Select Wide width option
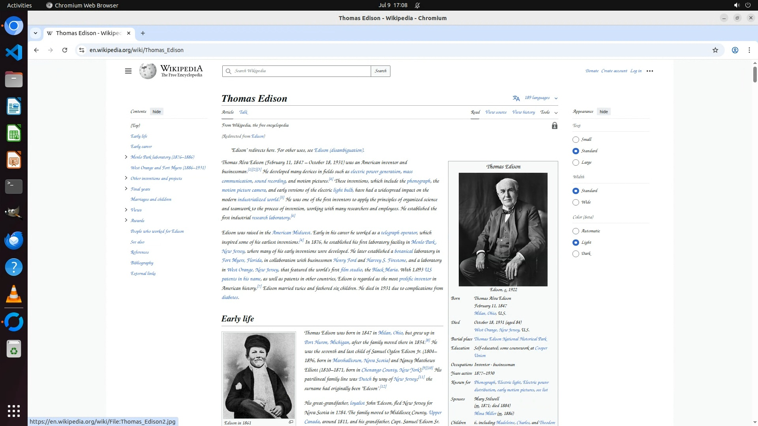Viewport: 758px width, 426px height. tap(576, 202)
